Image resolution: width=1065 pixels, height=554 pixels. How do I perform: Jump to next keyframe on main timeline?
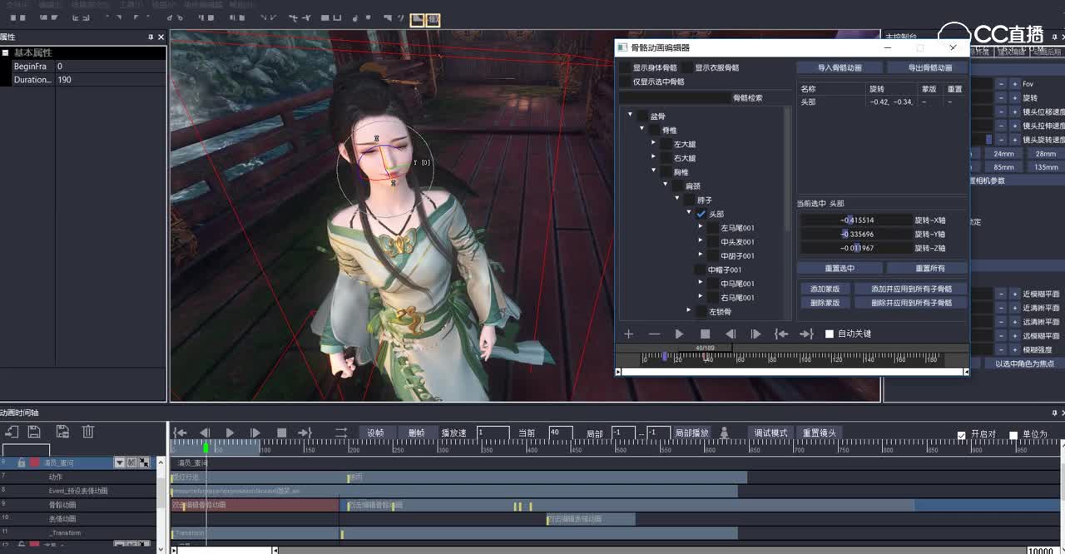pyautogui.click(x=305, y=433)
